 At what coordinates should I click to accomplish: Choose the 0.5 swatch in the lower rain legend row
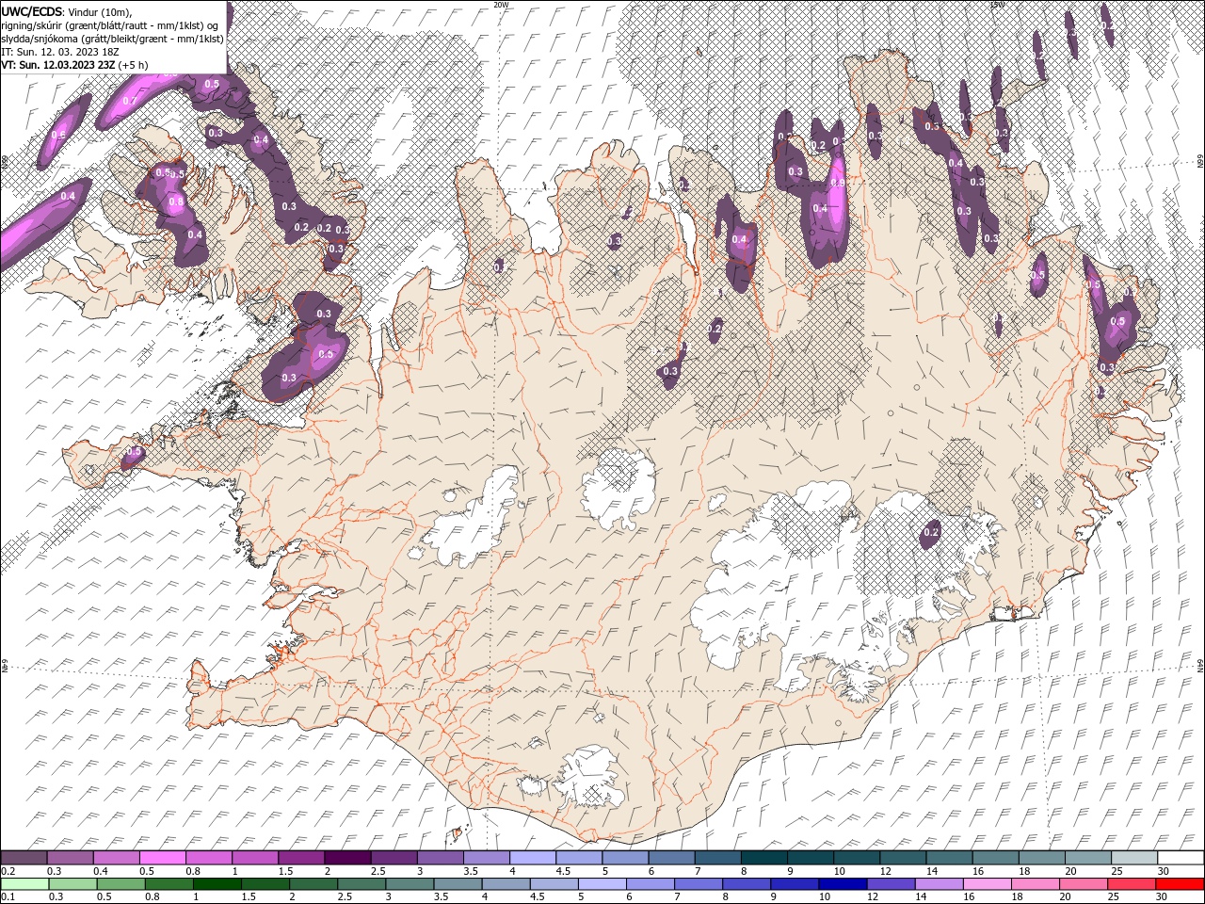coord(120,884)
